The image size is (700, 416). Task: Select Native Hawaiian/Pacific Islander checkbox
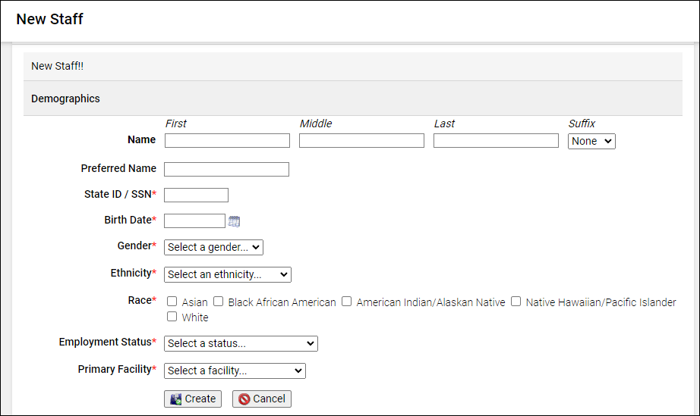516,302
